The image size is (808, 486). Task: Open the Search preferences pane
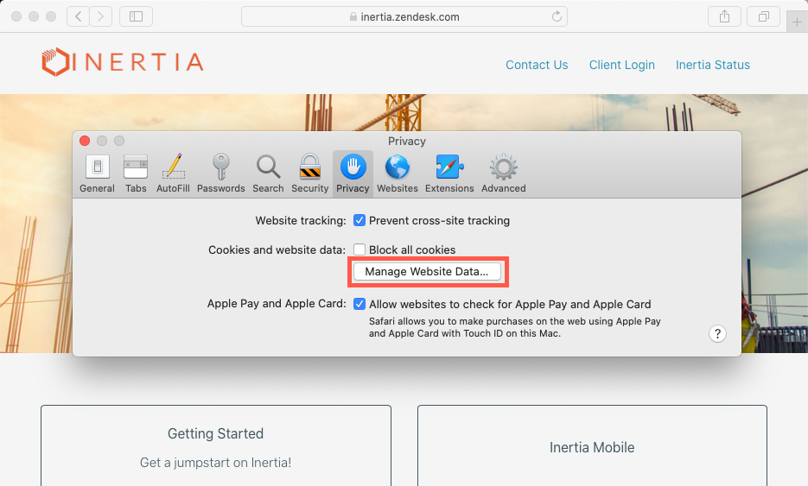point(268,174)
